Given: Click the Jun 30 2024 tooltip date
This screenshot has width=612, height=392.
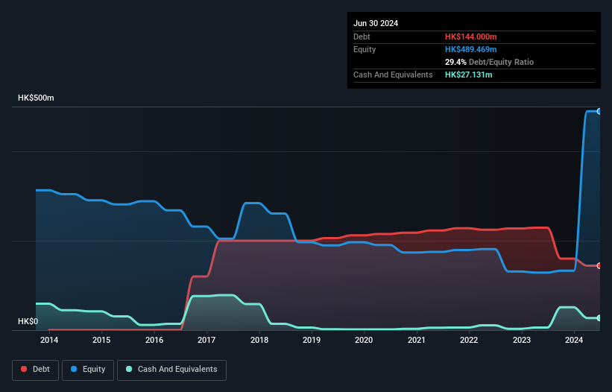Looking at the screenshot, I should pyautogui.click(x=376, y=23).
